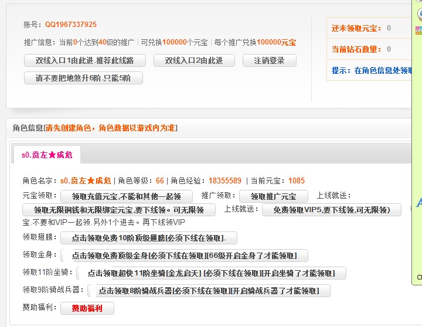Image resolution: width=422 pixels, height=327 pixels.
Task: Click the character level value 66
Action: pos(160,180)
